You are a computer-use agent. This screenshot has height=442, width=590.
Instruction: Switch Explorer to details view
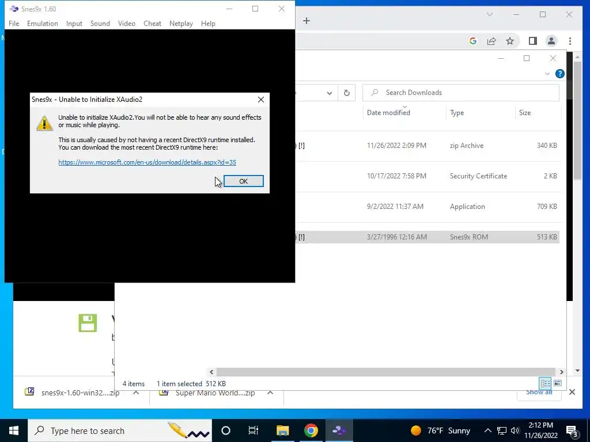(545, 383)
